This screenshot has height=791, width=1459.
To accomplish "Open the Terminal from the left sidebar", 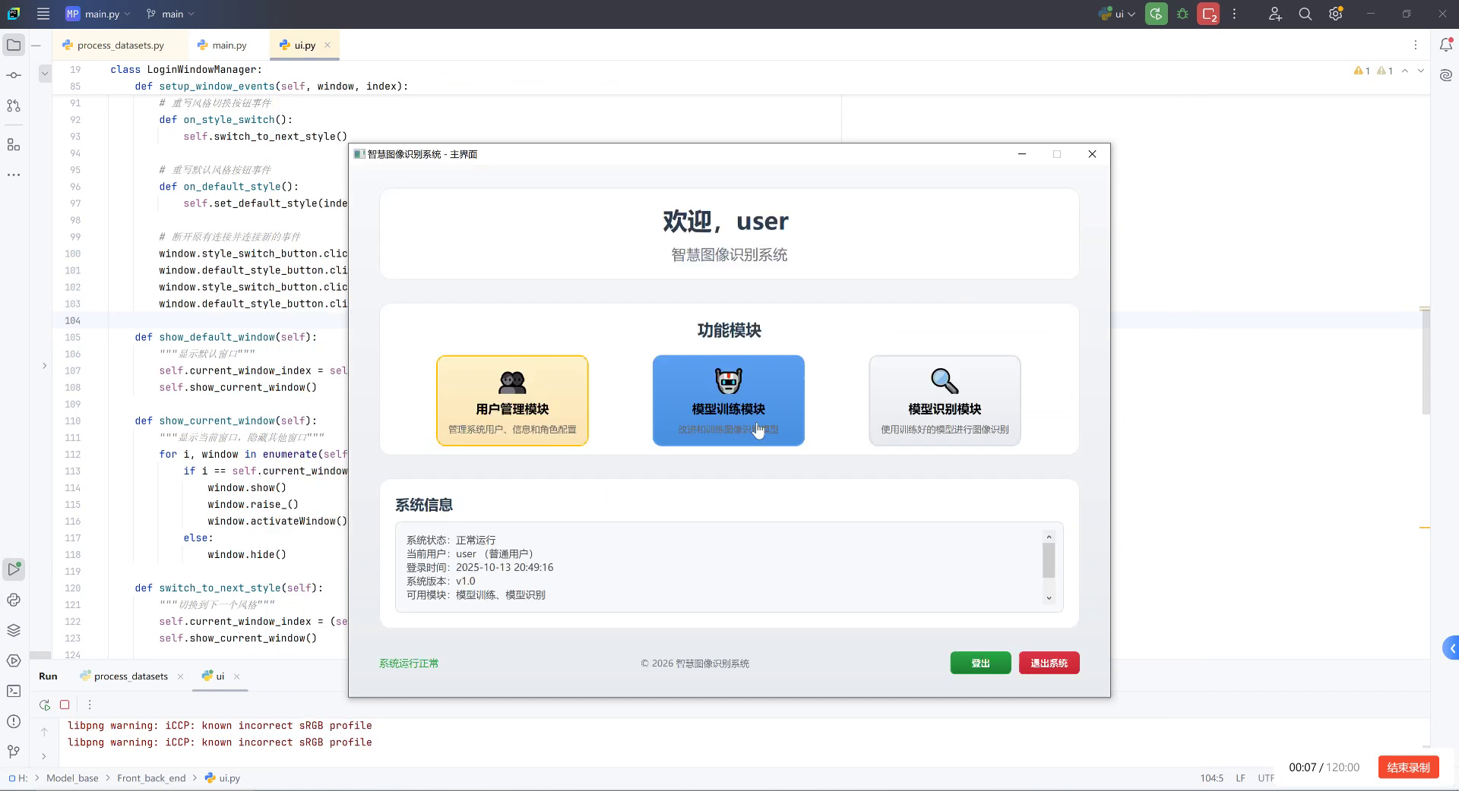I will 14,692.
